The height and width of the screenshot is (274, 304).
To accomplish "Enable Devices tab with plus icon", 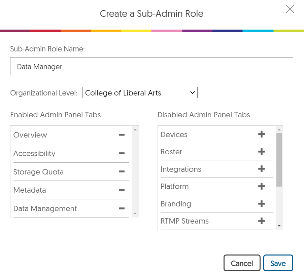I will (x=261, y=134).
